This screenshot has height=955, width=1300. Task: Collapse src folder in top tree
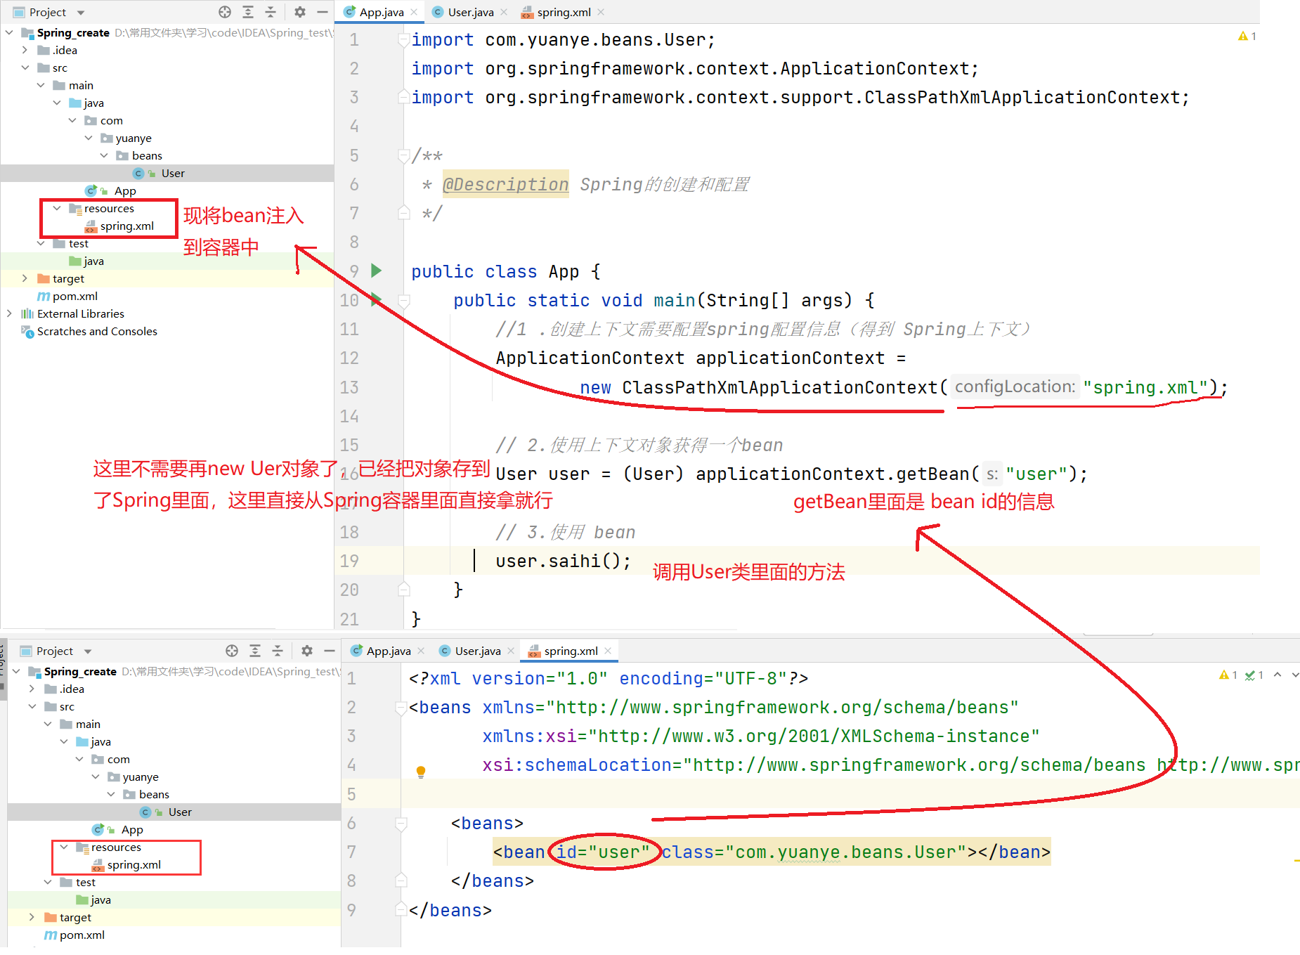coord(25,67)
